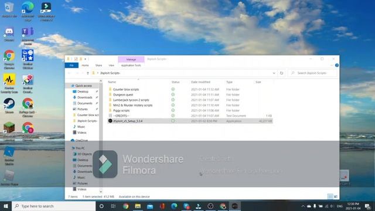The image size is (375, 211).
Task: Open the Filmora icon on the taskbar
Action: pyautogui.click(x=198, y=206)
